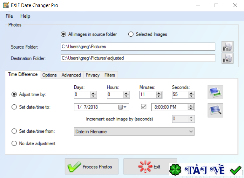Image resolution: width=244 pixels, height=178 pixels.
Task: Switch to the Privacy tab
Action: click(x=92, y=75)
